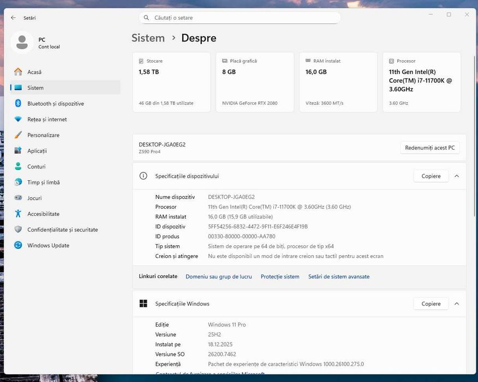Open the Procesor i7-11700K card
Image resolution: width=478 pixels, height=382 pixels.
coord(422,82)
